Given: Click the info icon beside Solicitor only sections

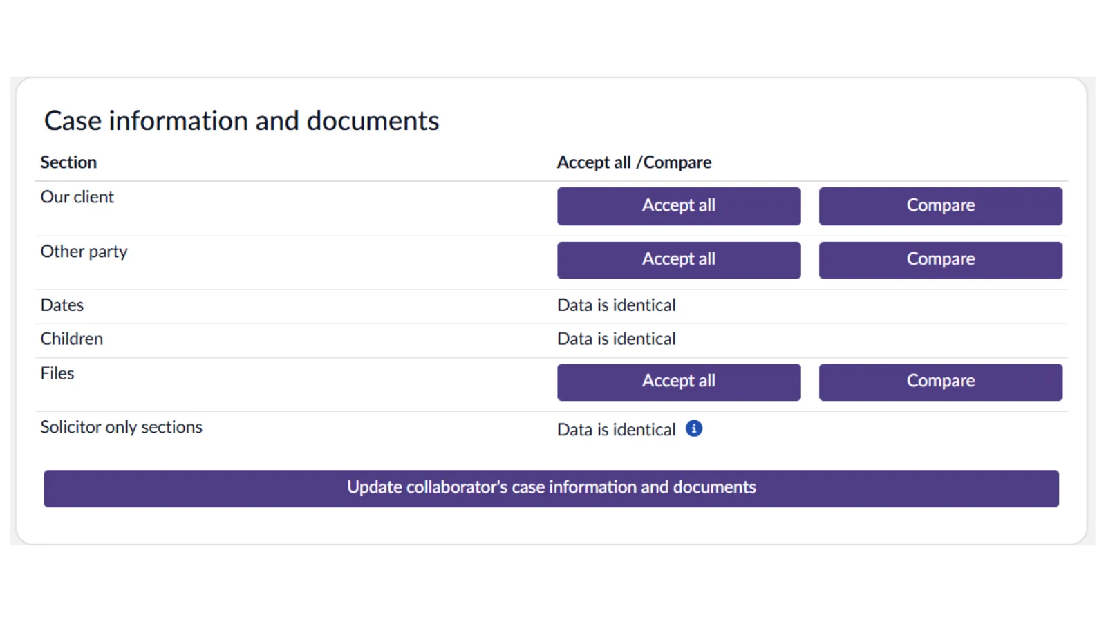Looking at the screenshot, I should 693,428.
